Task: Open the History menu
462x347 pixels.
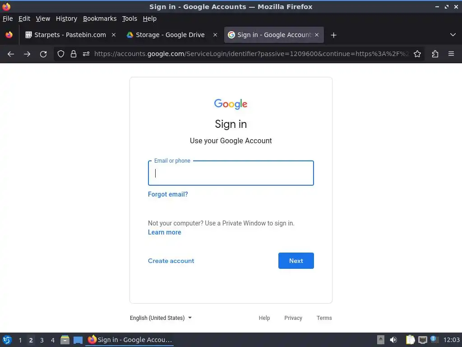Action: 67,19
